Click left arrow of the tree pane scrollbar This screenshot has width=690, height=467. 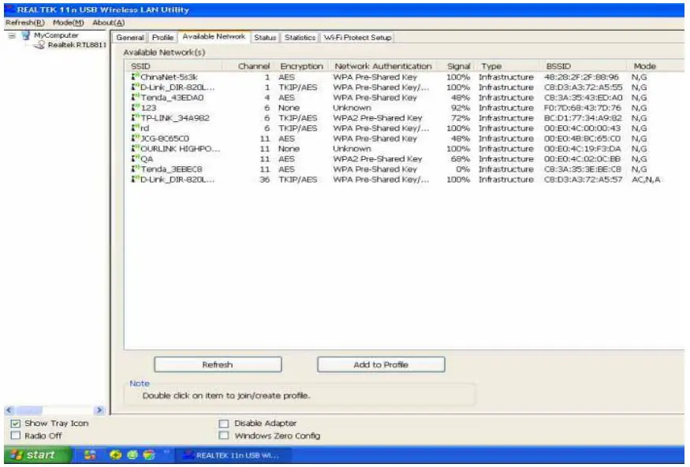[x=9, y=410]
